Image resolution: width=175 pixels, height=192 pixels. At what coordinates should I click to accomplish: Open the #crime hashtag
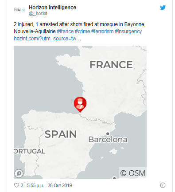82,31
